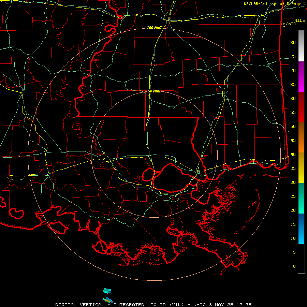Click the orange-brown segment of the color bar

pyautogui.click(x=301, y=137)
